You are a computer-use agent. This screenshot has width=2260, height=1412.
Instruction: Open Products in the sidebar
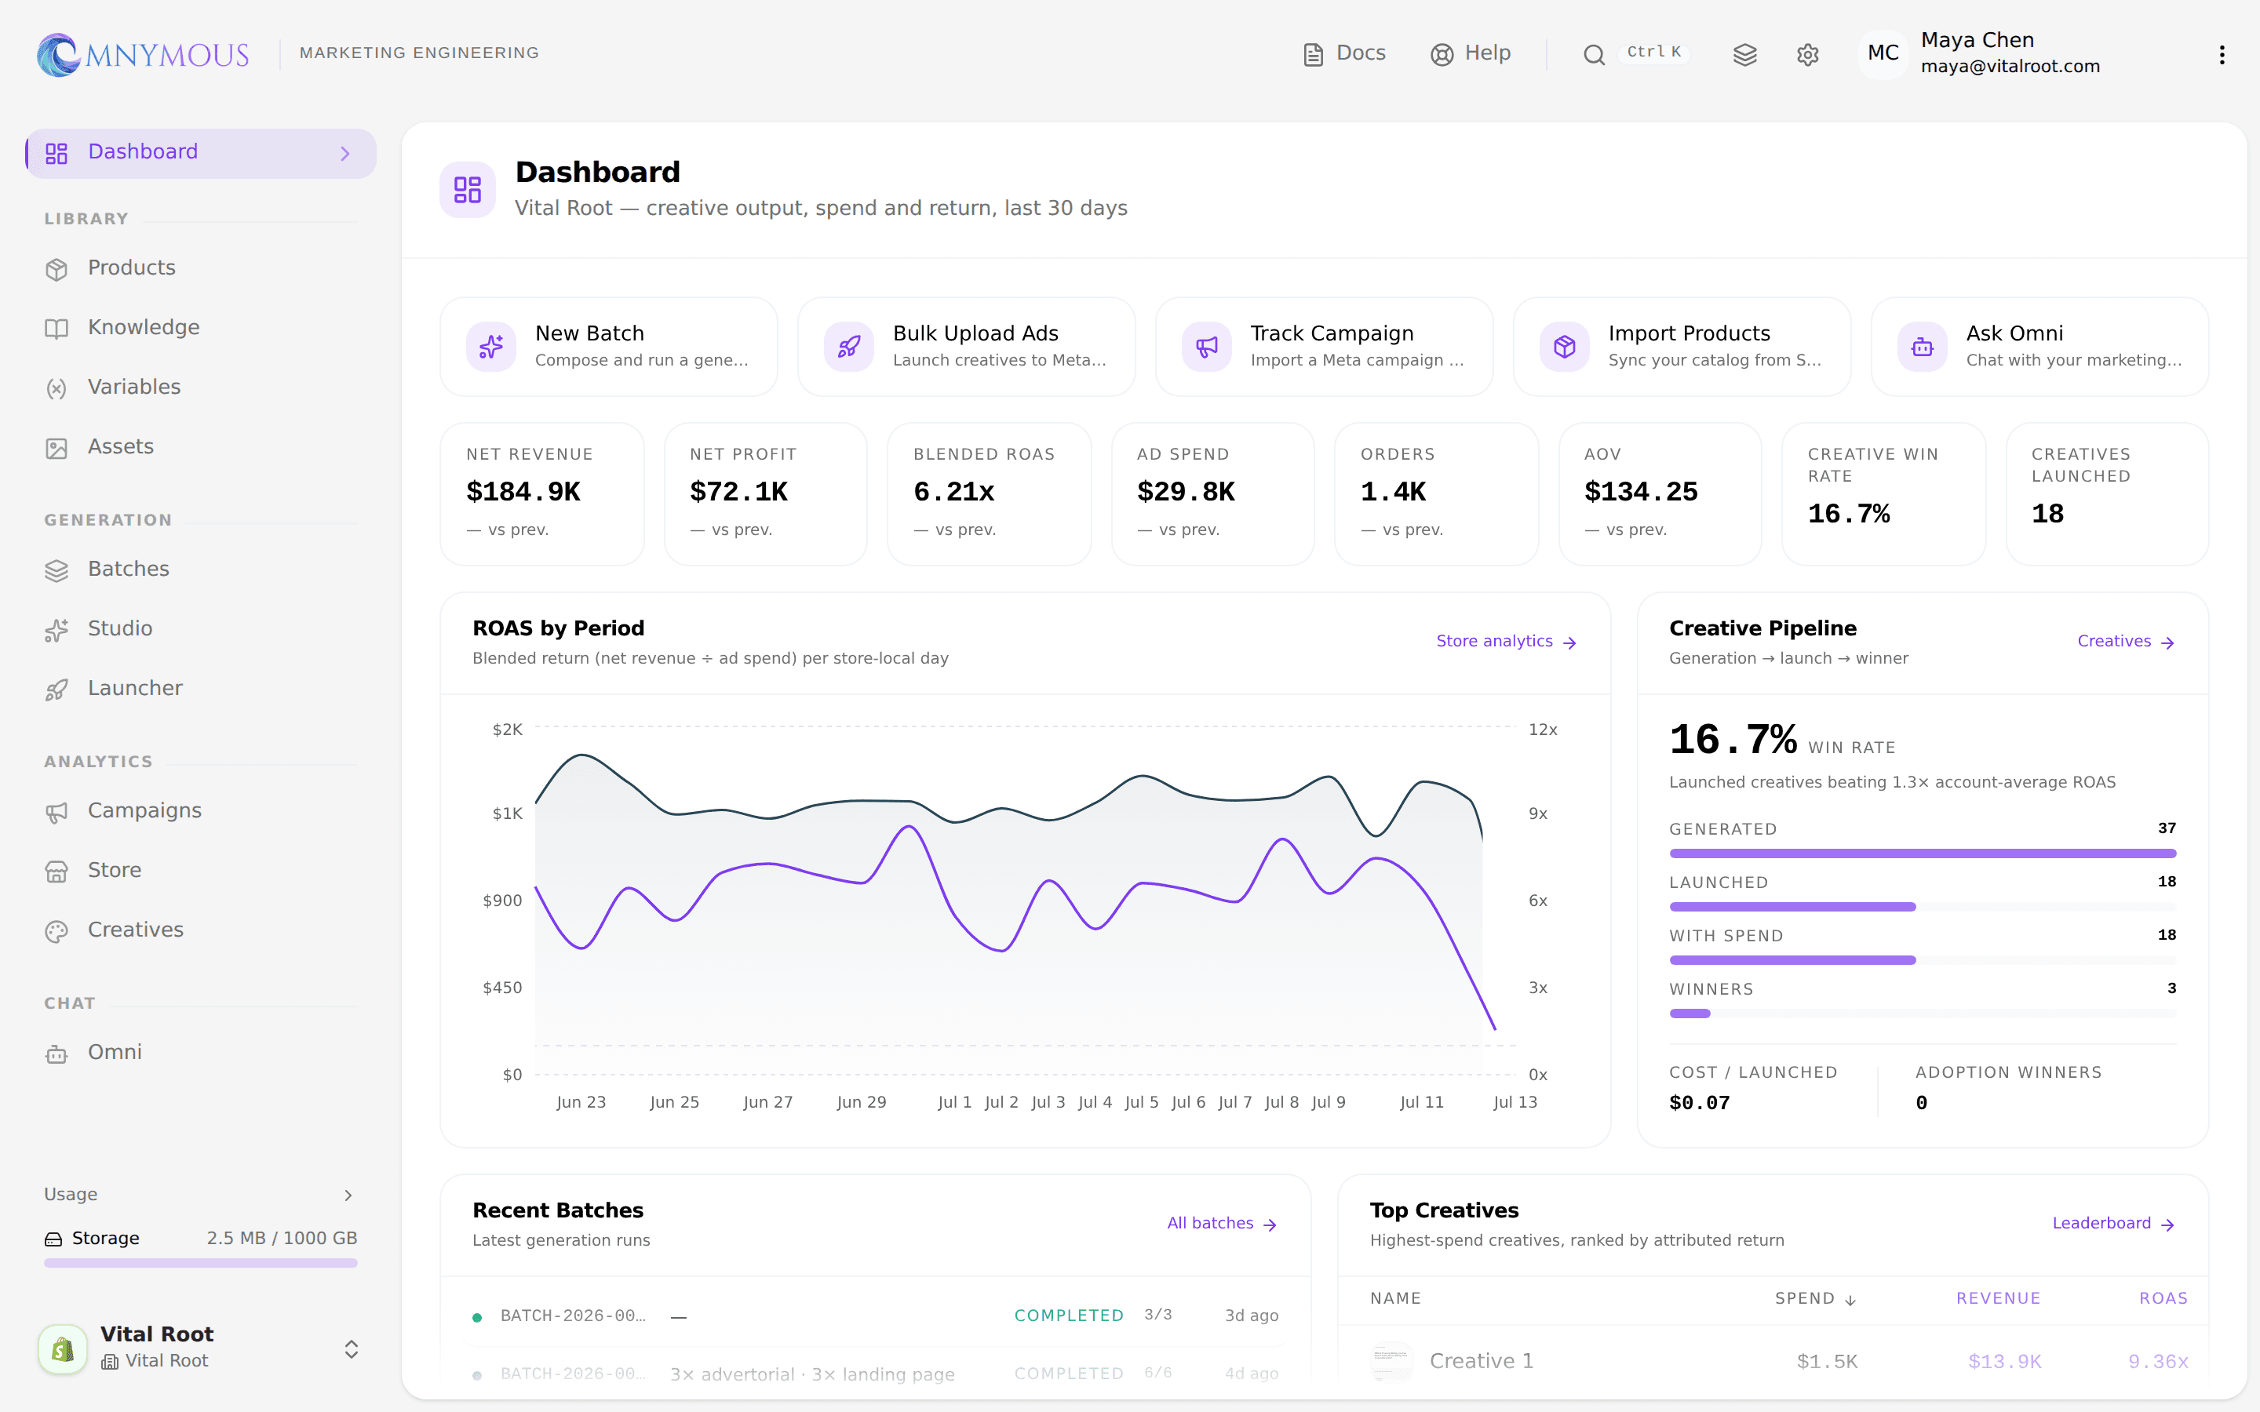(x=201, y=268)
